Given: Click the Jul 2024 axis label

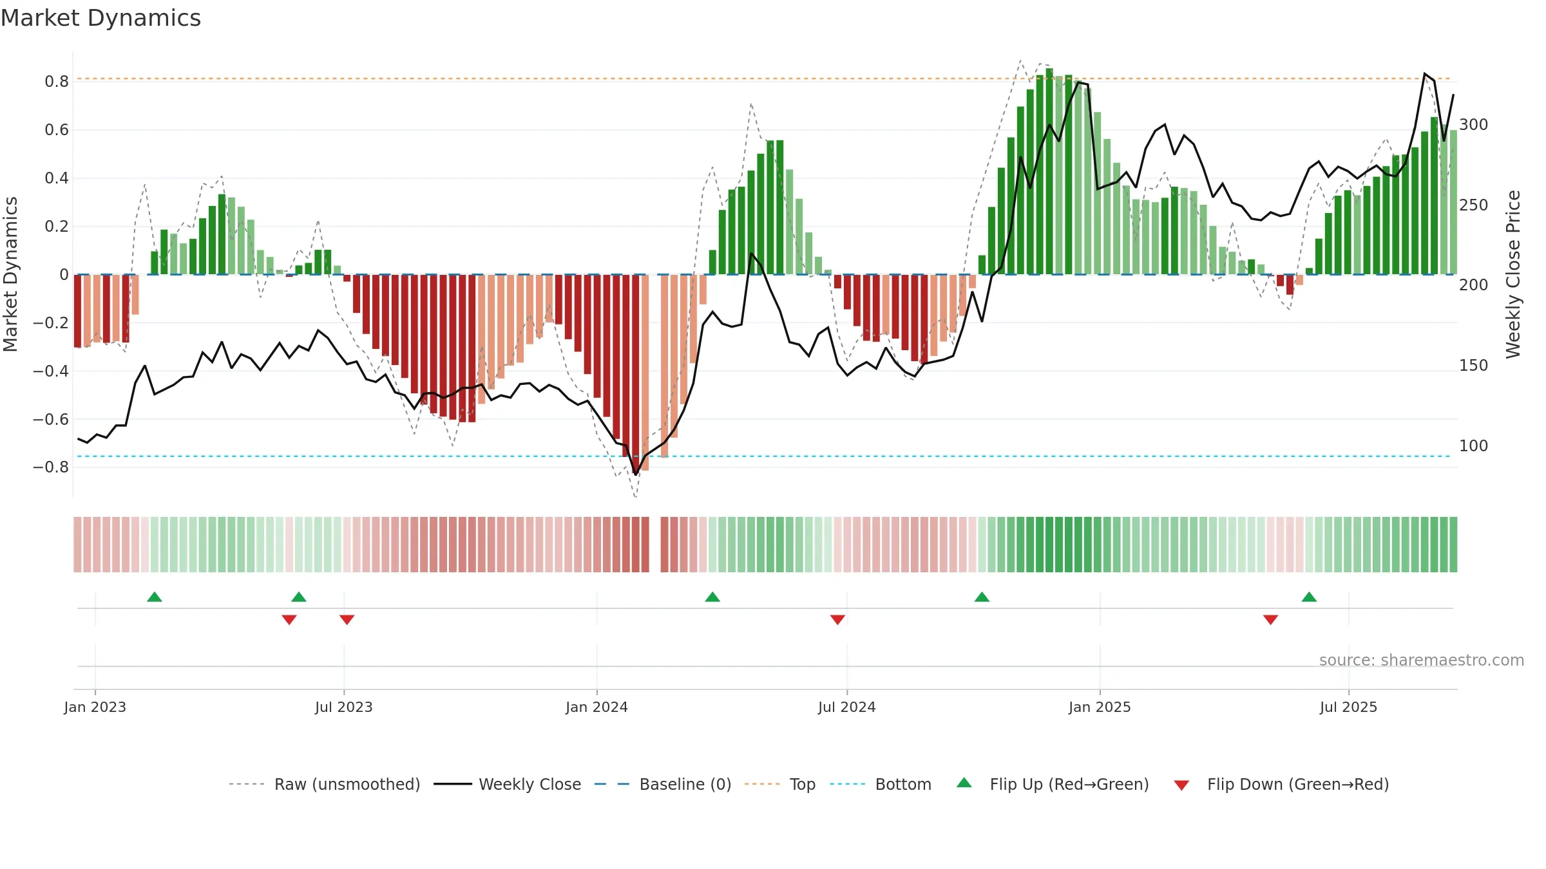Looking at the screenshot, I should tap(847, 707).
